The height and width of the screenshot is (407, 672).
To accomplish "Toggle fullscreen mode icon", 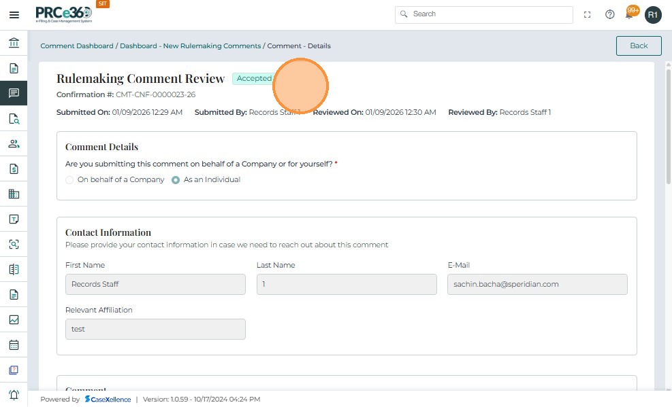I will pyautogui.click(x=588, y=15).
